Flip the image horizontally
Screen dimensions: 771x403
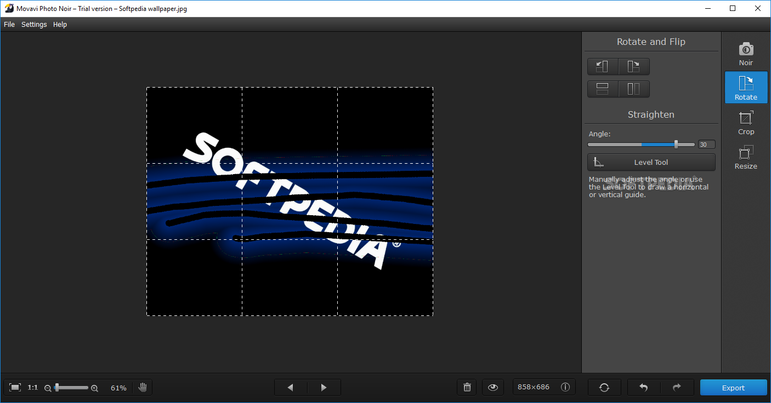pos(634,89)
